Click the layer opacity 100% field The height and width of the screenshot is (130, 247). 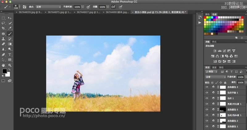(241, 77)
